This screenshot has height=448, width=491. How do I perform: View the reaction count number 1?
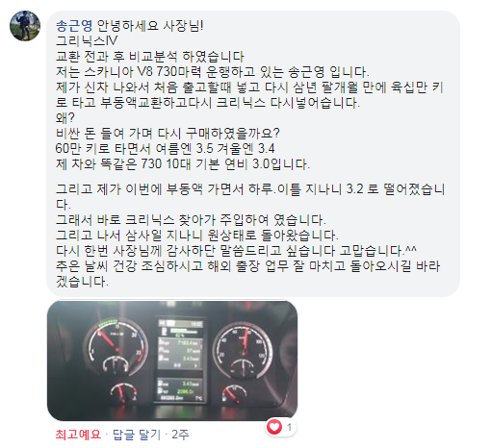pos(289,427)
